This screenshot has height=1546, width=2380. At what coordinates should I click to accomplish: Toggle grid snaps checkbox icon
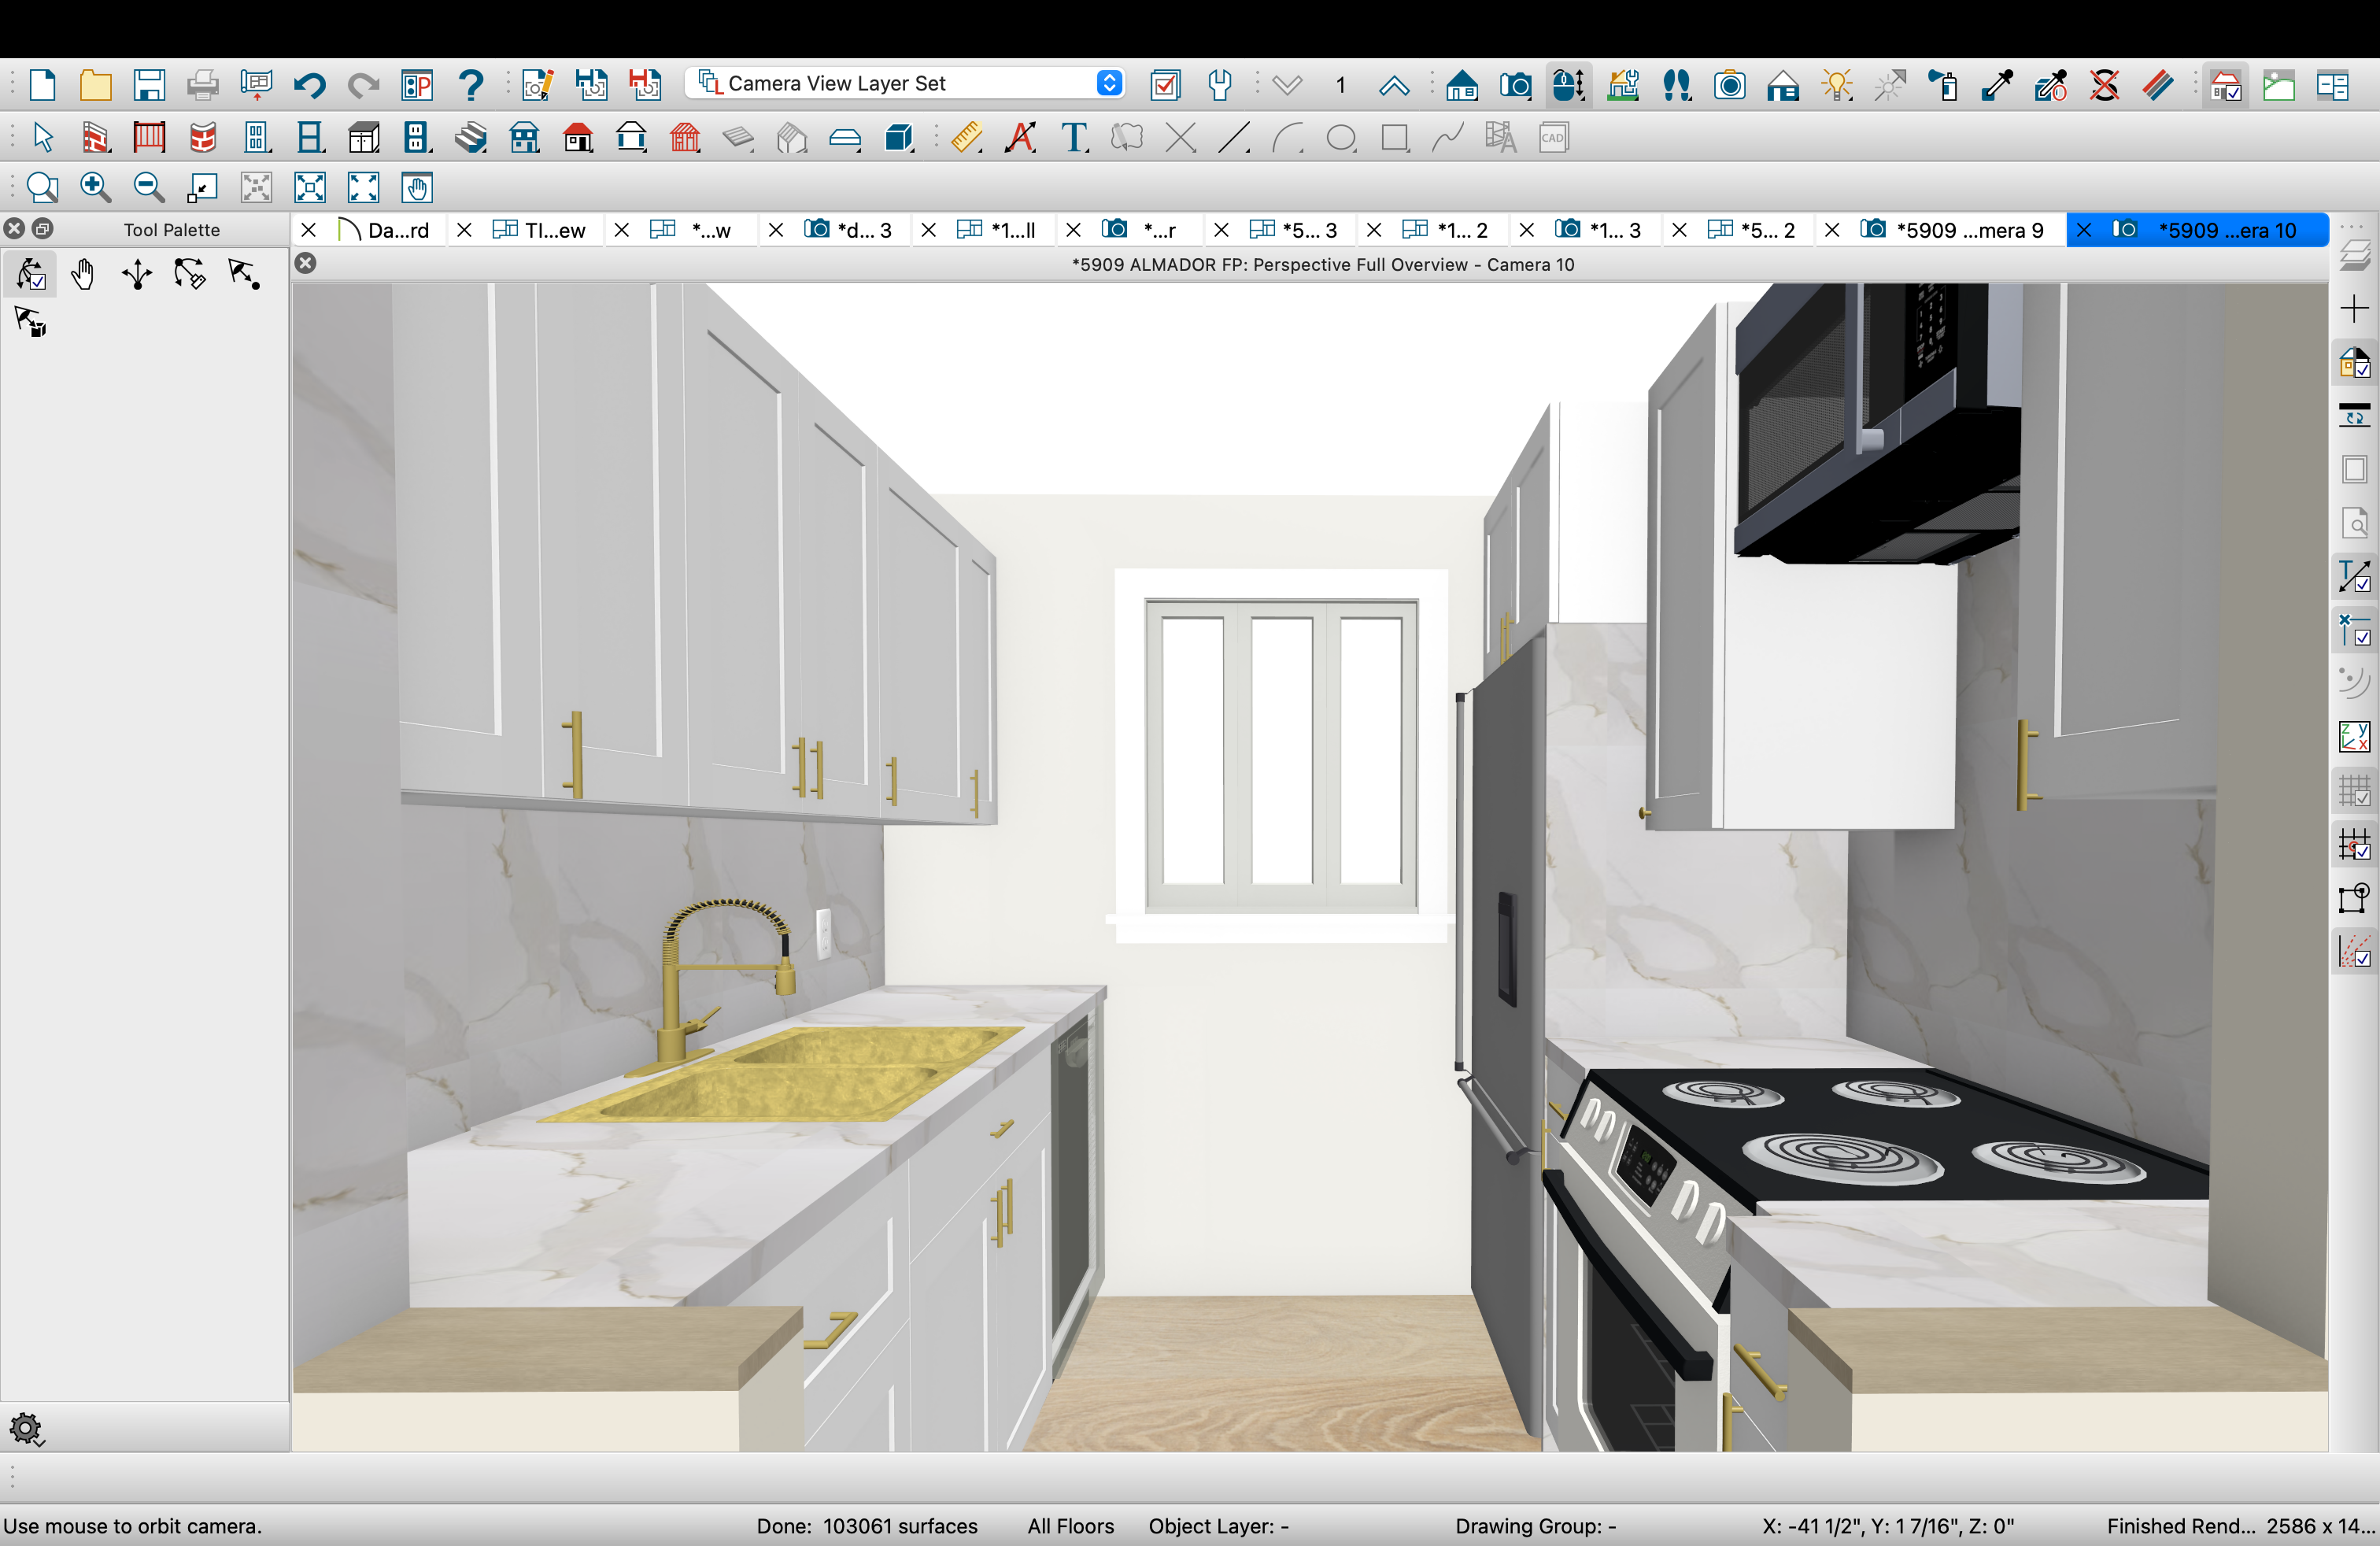click(x=2354, y=844)
